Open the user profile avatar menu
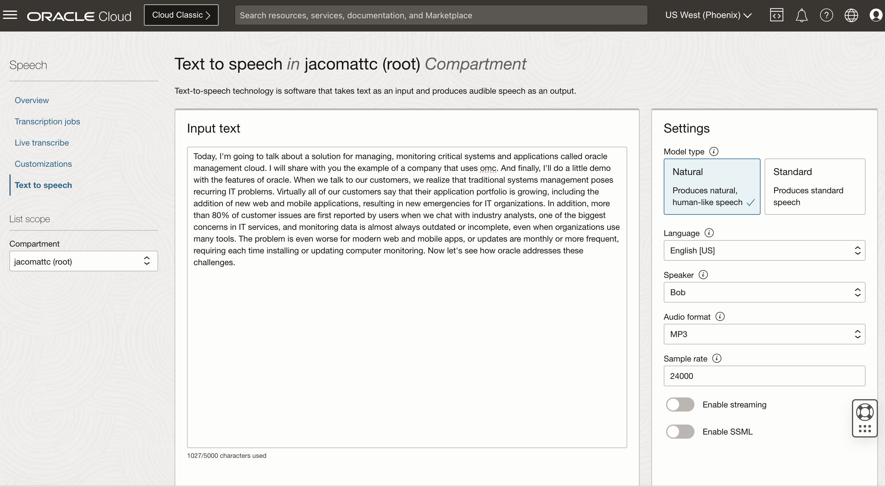Viewport: 885px width, 487px height. [875, 15]
